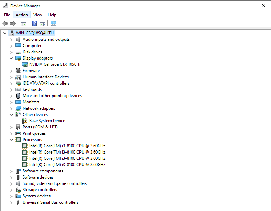The image size is (271, 211).
Task: Expand the System devices node
Action: click(x=11, y=196)
